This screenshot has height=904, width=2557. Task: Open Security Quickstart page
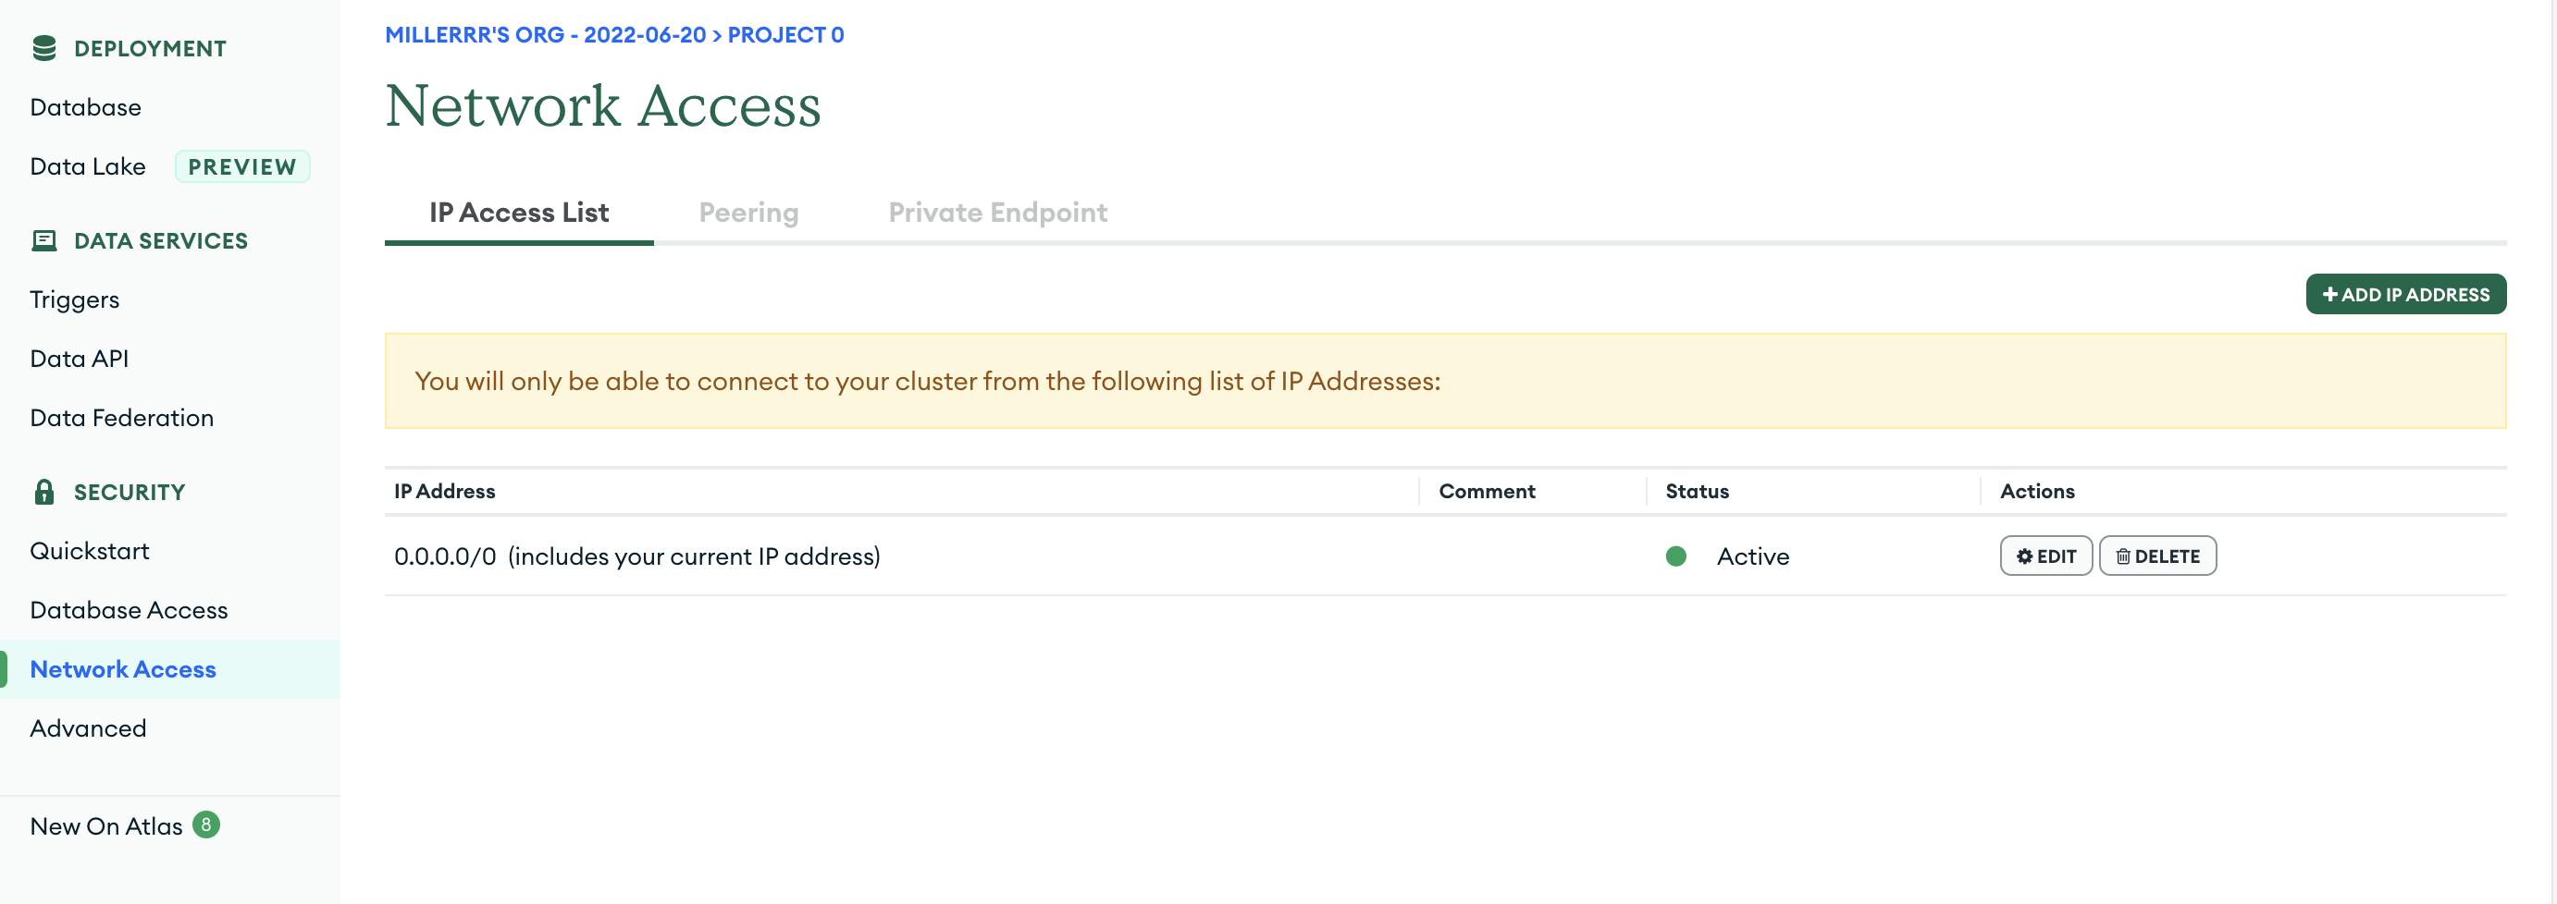90,551
